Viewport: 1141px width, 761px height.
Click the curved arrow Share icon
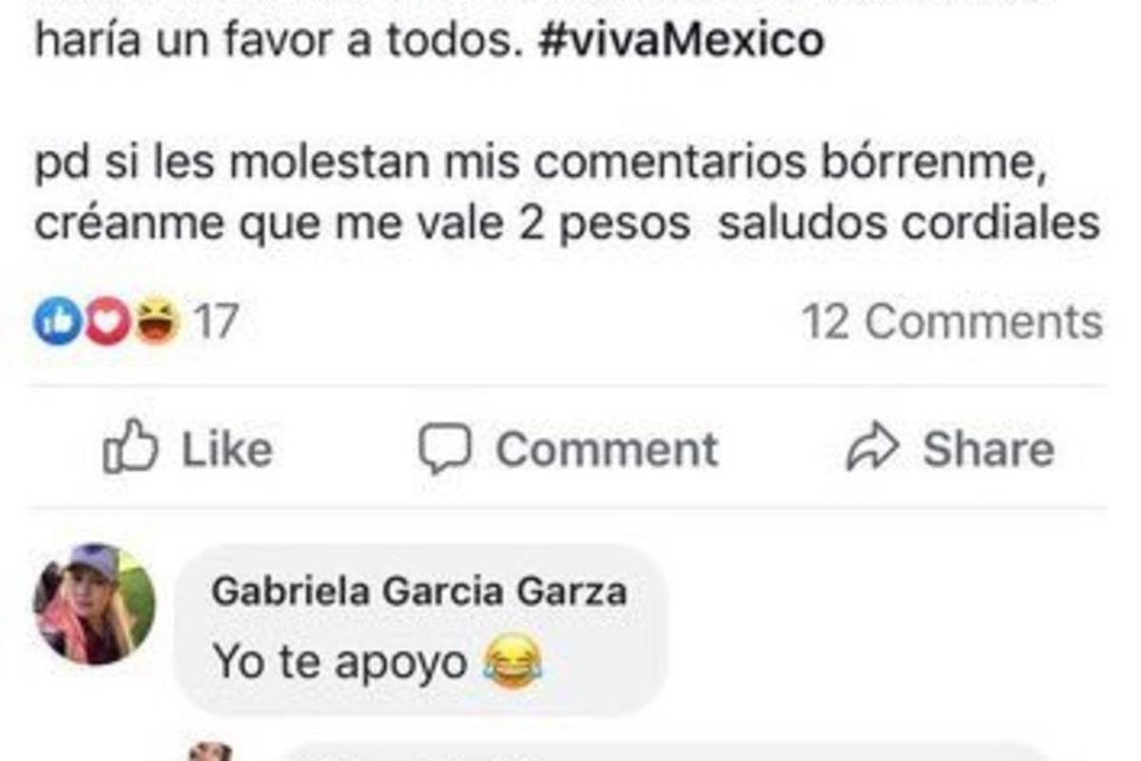(872, 449)
